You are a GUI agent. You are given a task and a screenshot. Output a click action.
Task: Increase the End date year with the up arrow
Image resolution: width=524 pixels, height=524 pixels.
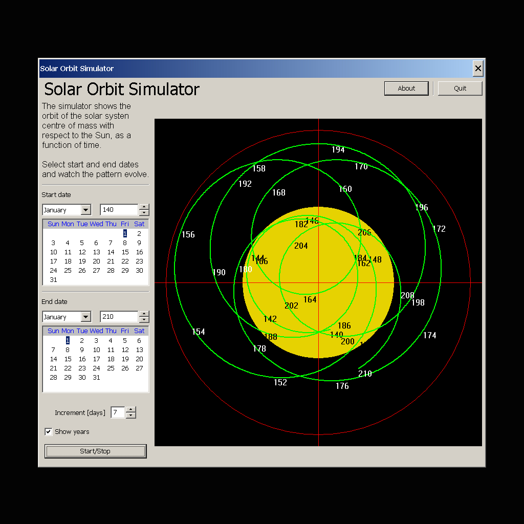point(144,314)
